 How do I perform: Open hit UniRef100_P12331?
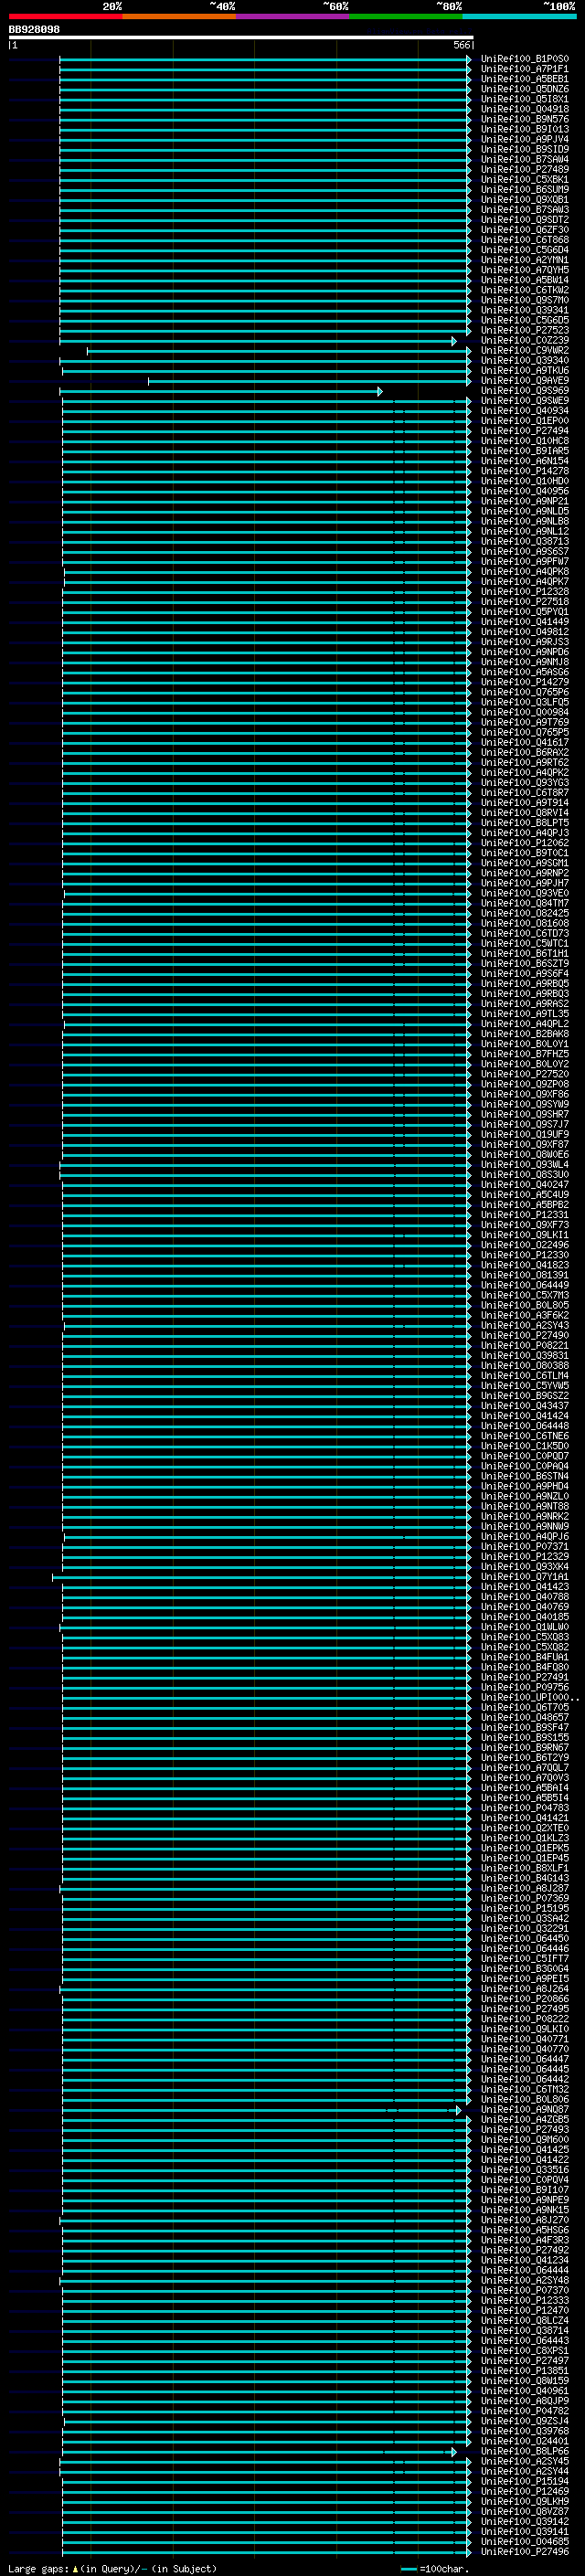coord(524,1215)
